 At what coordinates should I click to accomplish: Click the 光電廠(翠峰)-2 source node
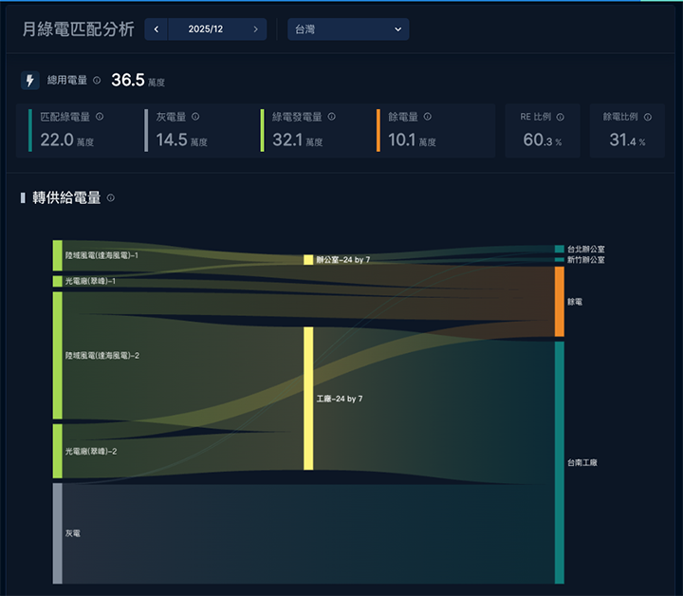click(58, 451)
